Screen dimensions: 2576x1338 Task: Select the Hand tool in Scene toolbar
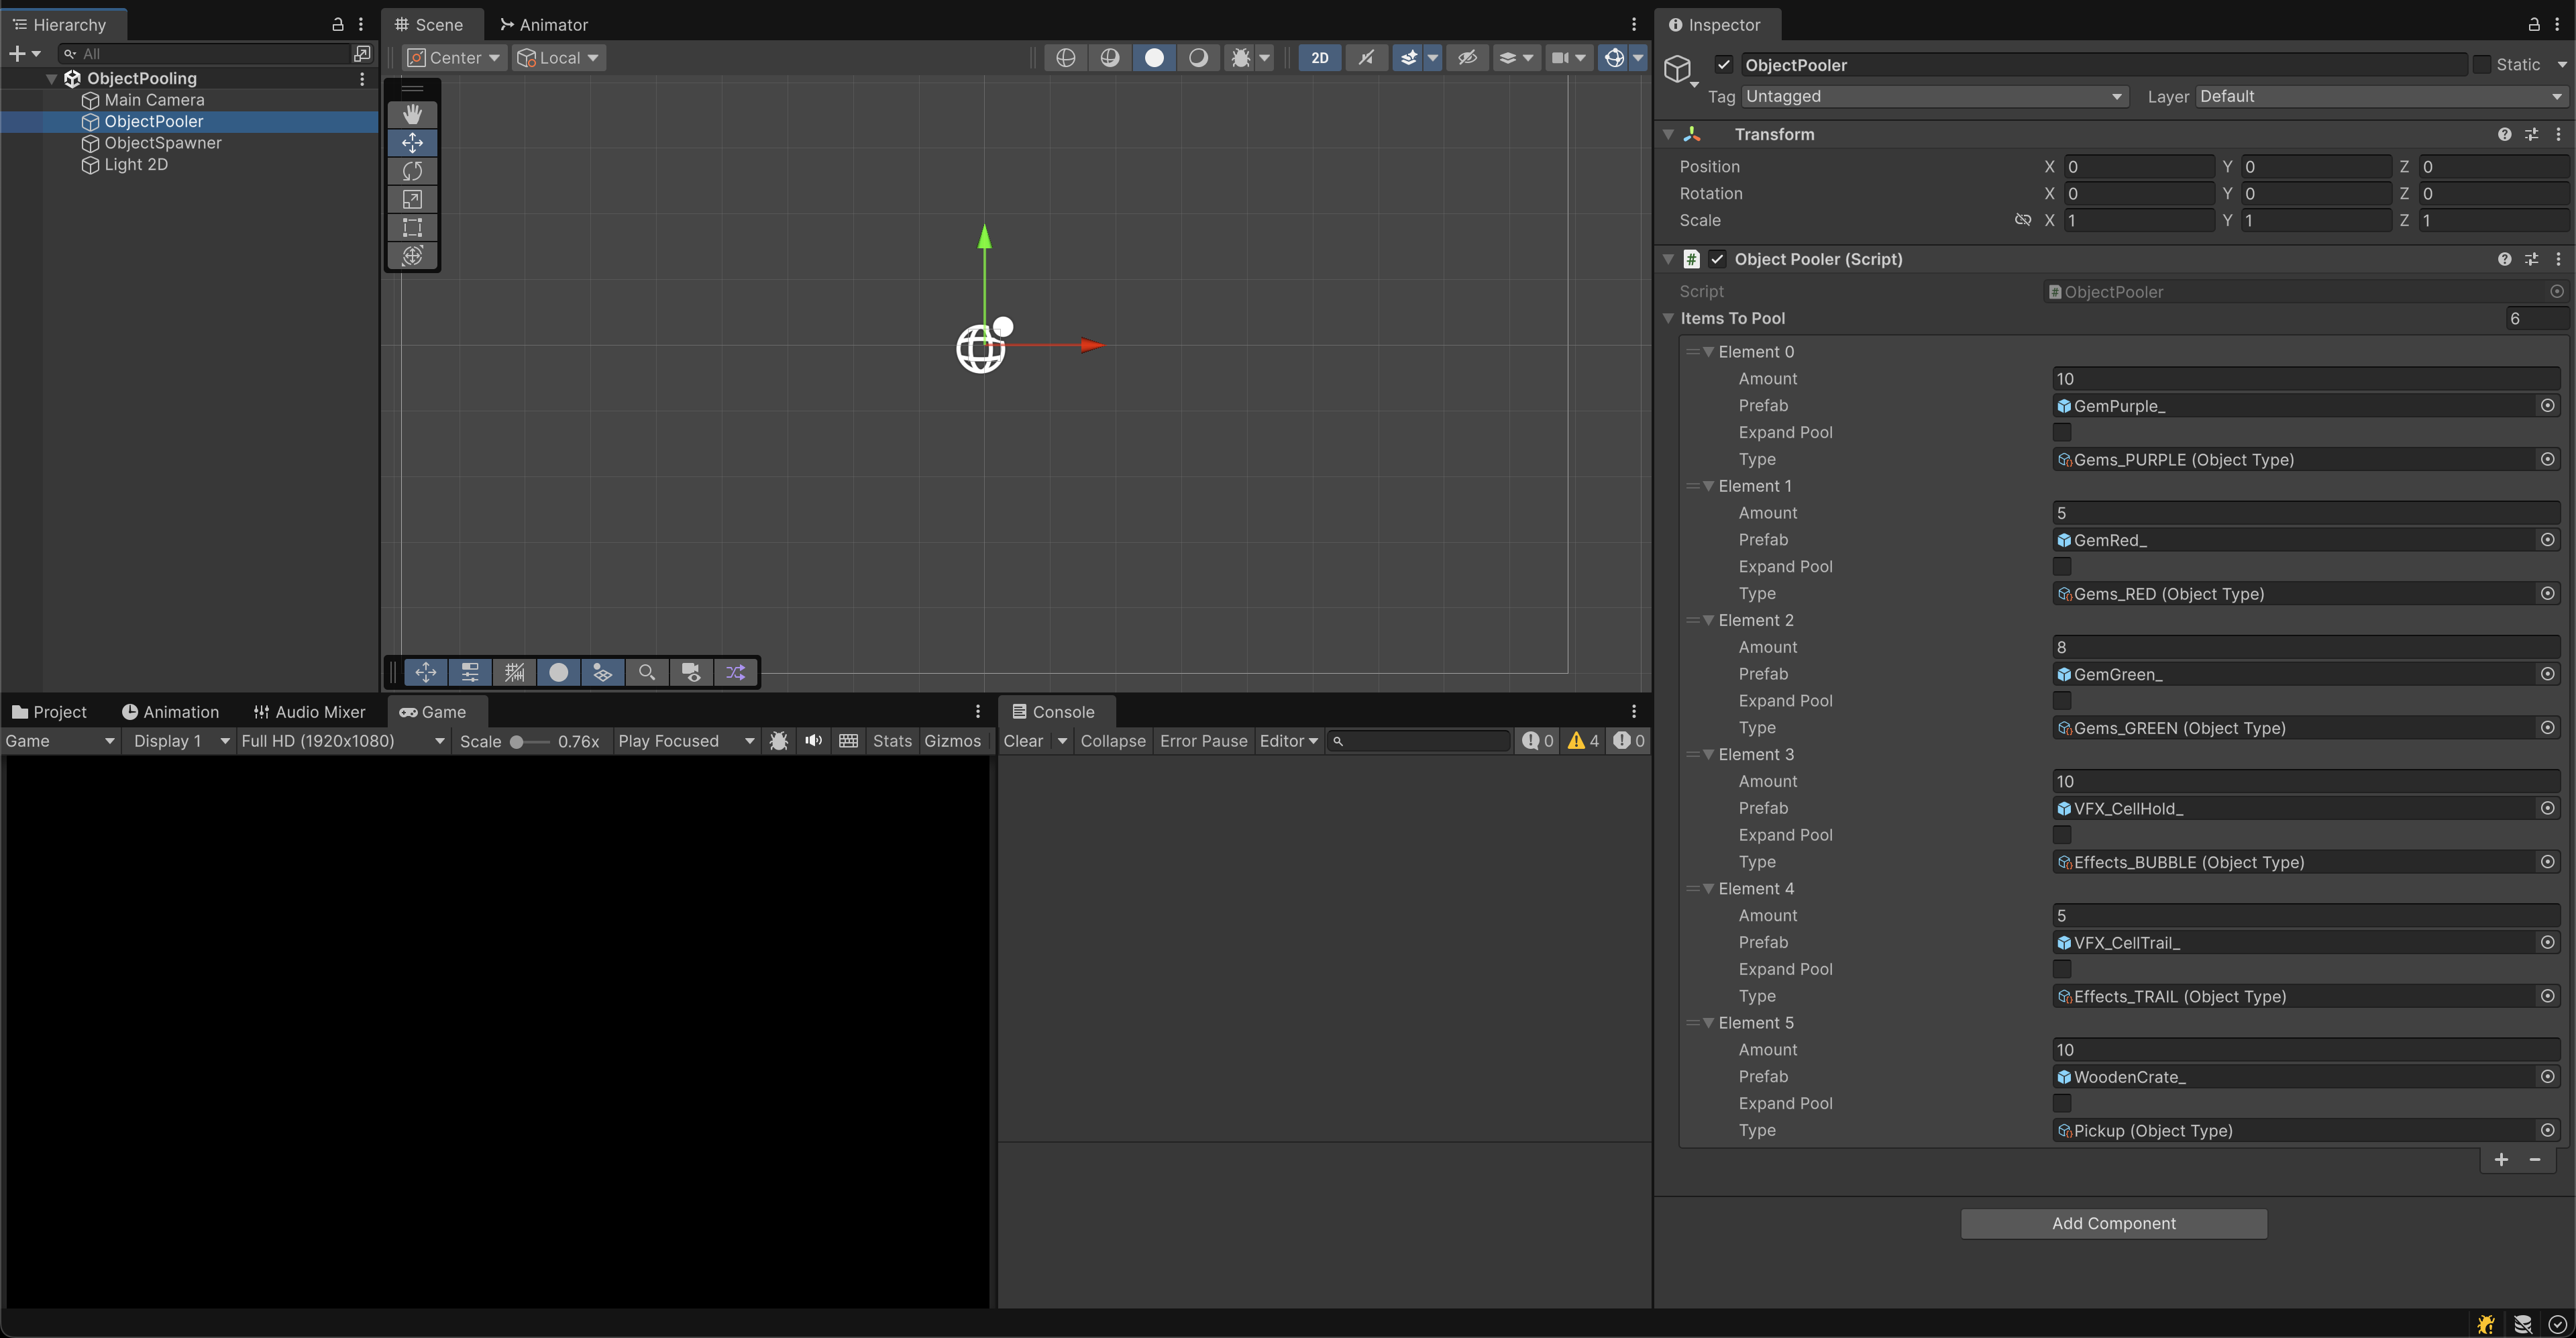[x=412, y=114]
